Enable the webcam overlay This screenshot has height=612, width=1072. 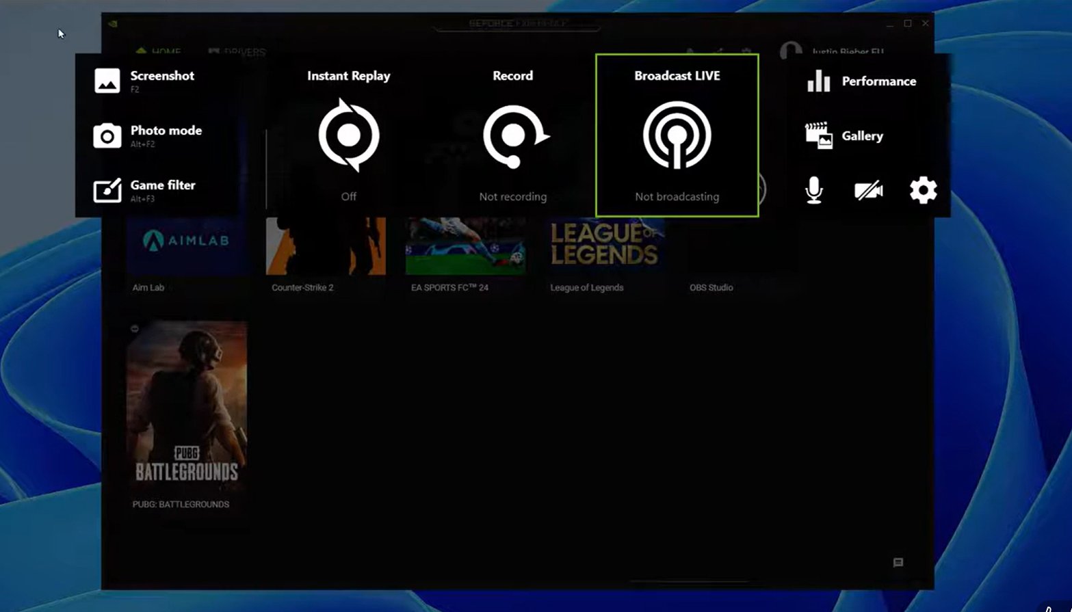868,190
